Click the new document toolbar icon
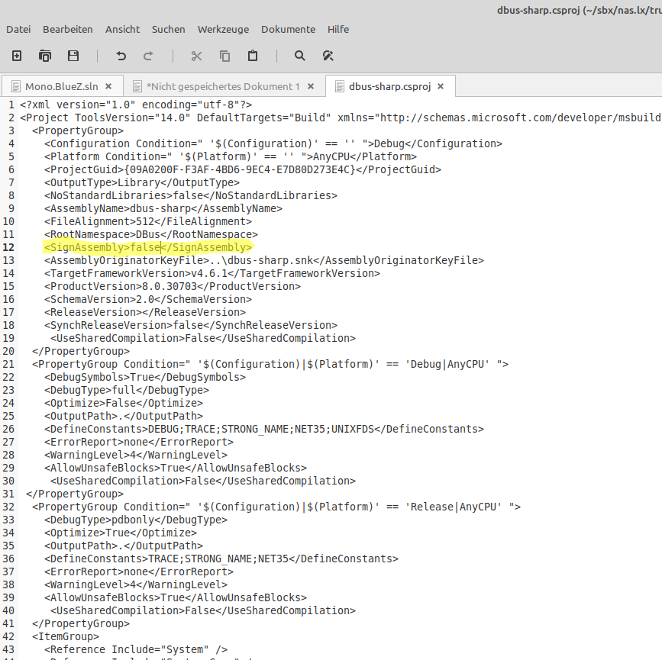The height and width of the screenshot is (660, 662). point(17,56)
